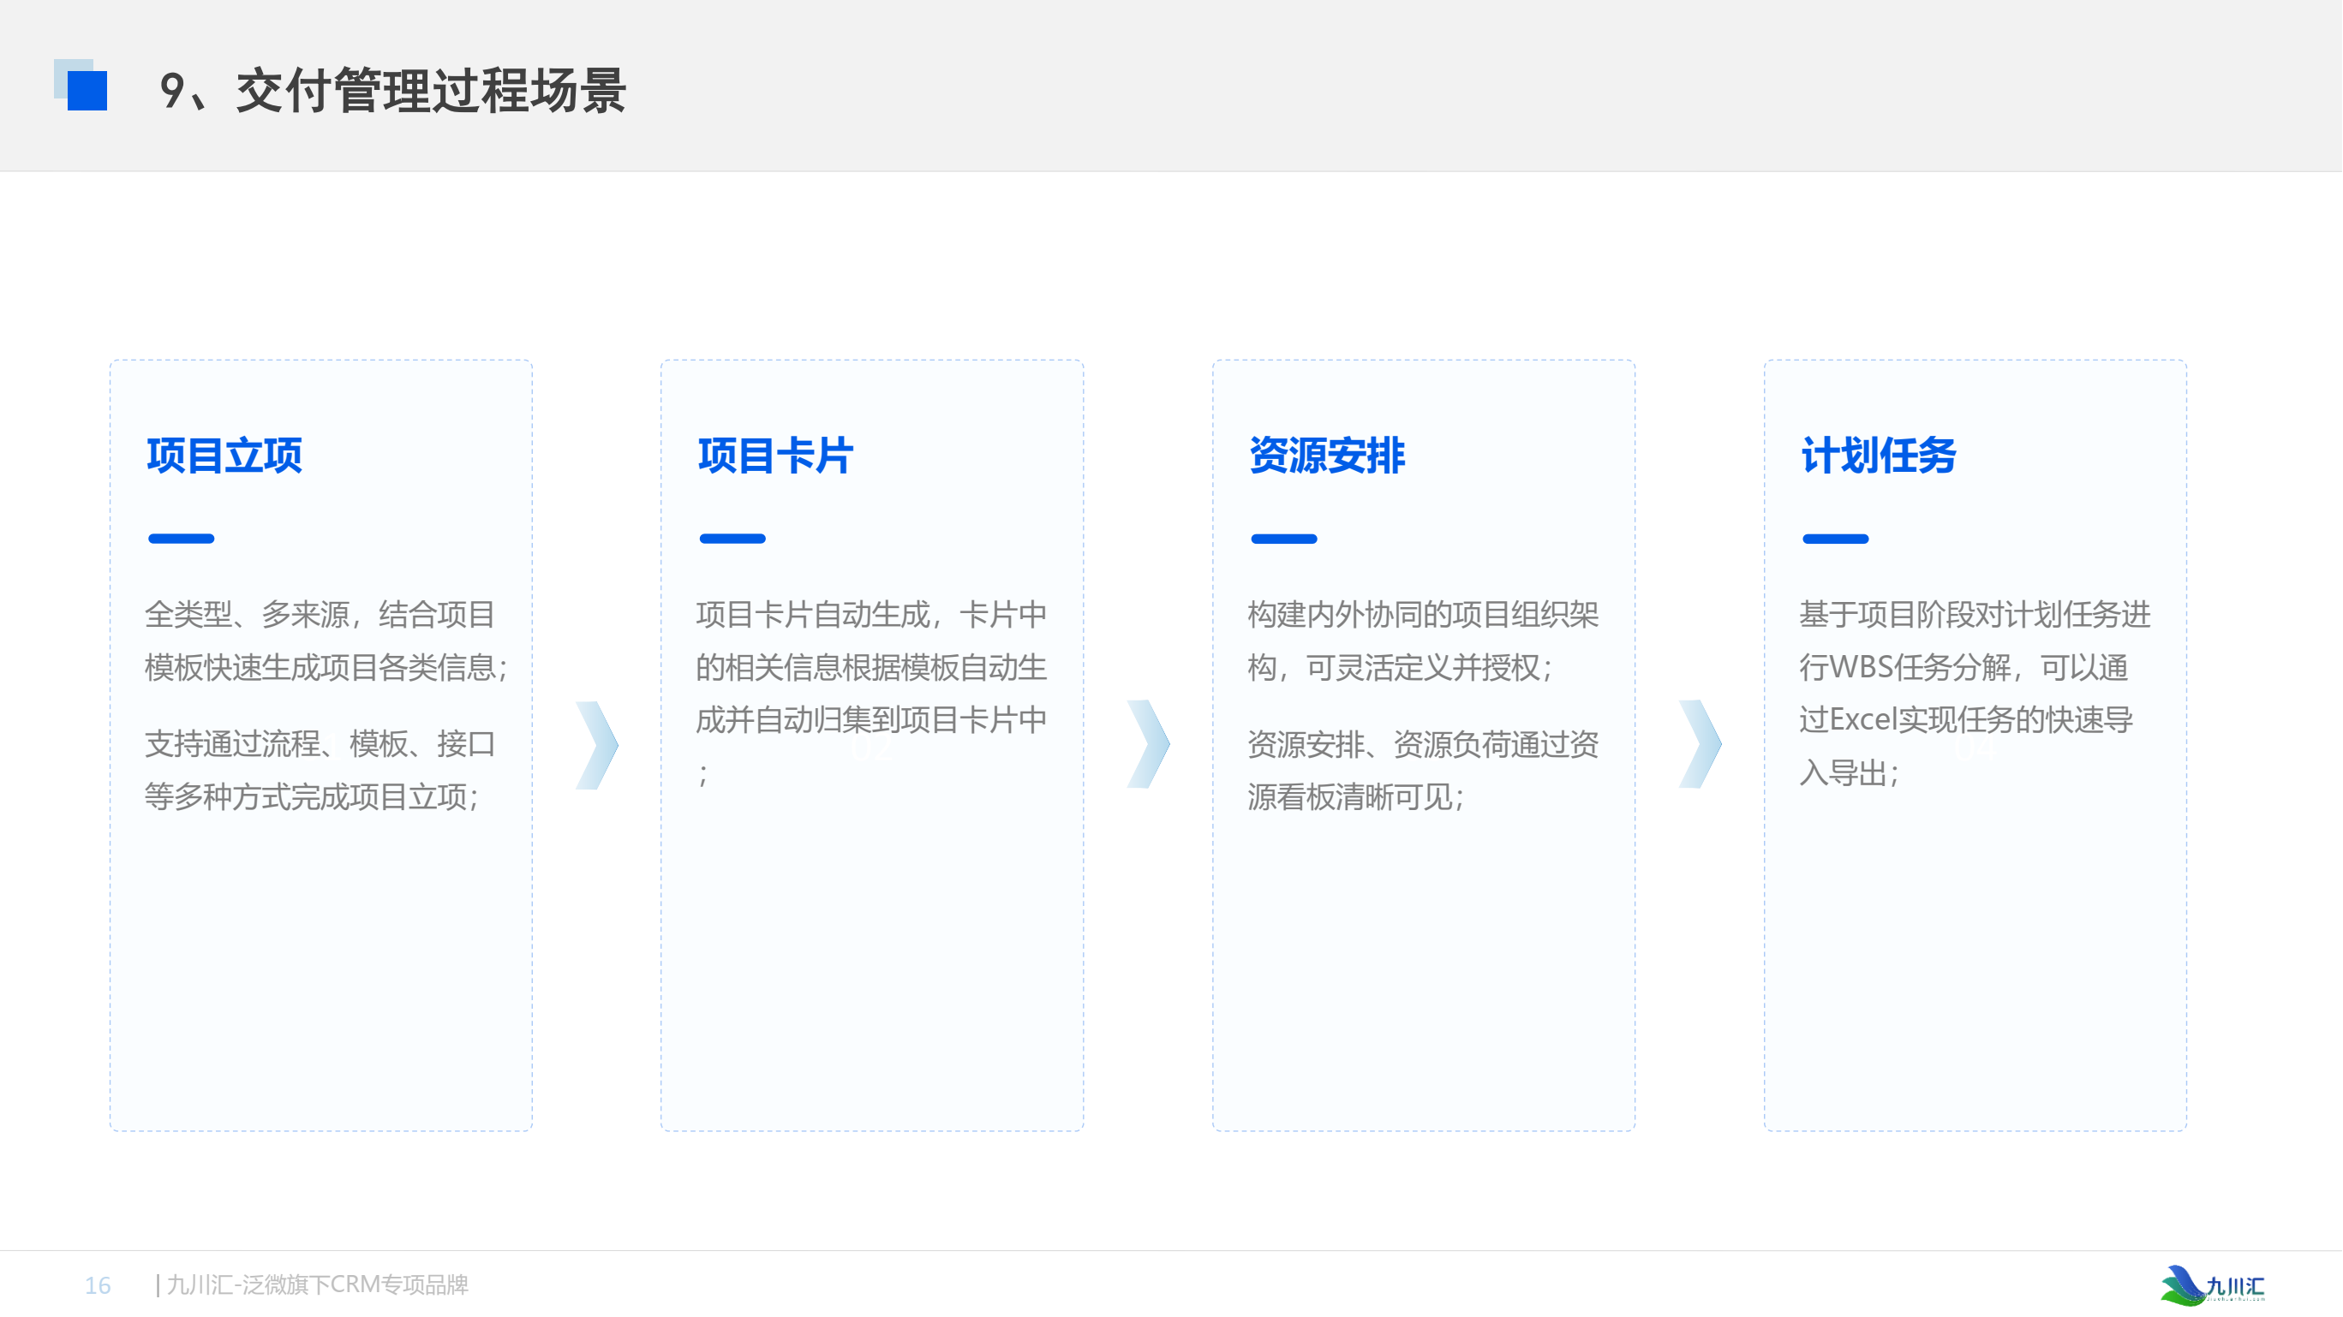
Task: Click the arrow between 资源安排 and 计划任务
Action: pos(1700,744)
